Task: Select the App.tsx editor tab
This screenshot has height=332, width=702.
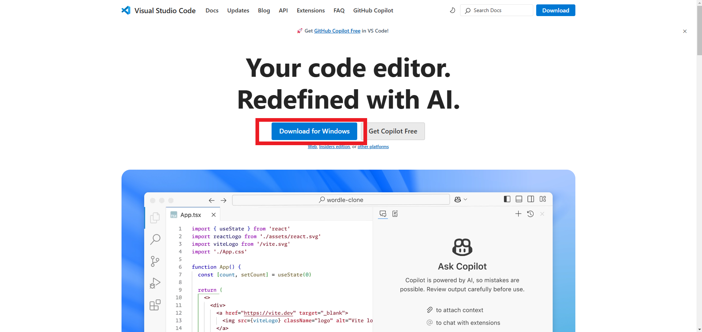Action: point(193,215)
